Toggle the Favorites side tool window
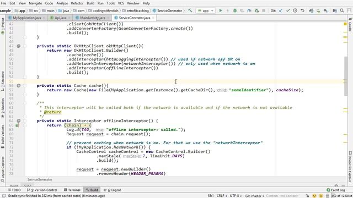This screenshot has width=353, height=198. click(x=3, y=108)
